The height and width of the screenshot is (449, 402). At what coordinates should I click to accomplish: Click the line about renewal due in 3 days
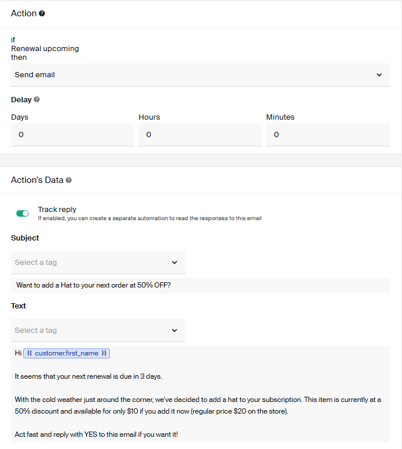88,376
